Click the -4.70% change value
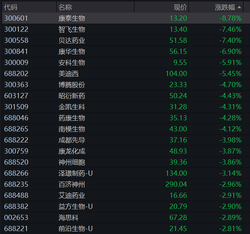Image resolution: width=250 pixels, height=234 pixels. point(230,85)
